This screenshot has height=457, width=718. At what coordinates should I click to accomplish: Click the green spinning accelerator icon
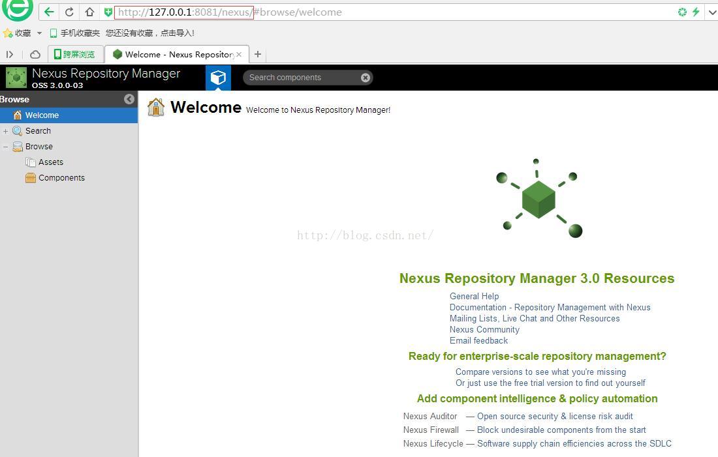click(682, 12)
